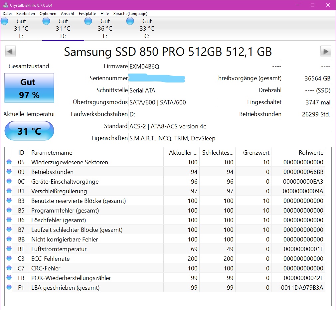Select the Luftstromtemperatur row name

pos(59,249)
